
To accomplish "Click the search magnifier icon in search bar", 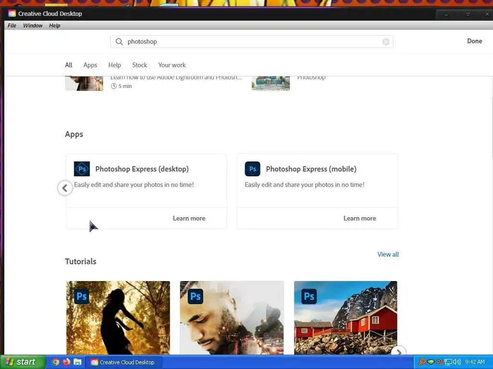I will [119, 42].
